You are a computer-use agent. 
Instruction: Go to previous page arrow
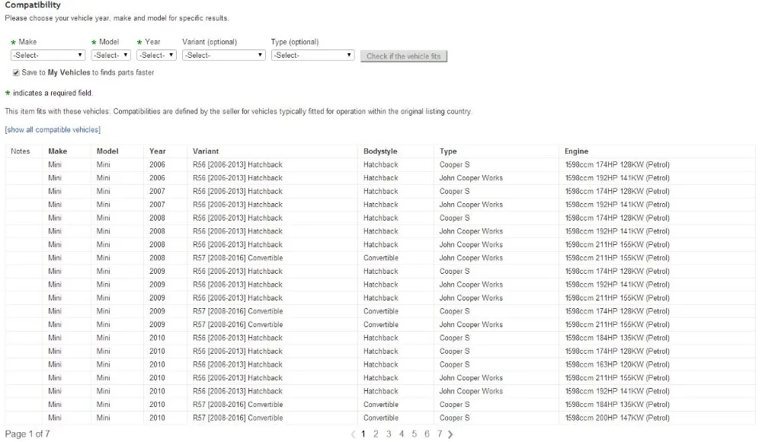click(354, 434)
